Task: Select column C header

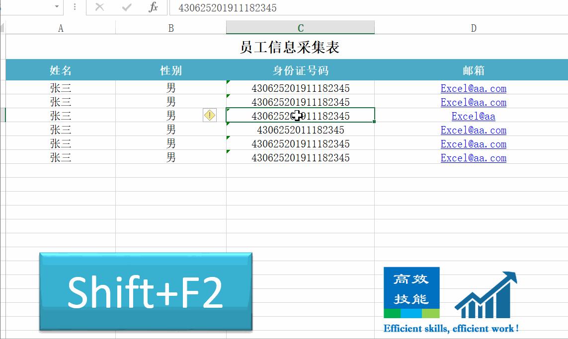Action: (300, 28)
